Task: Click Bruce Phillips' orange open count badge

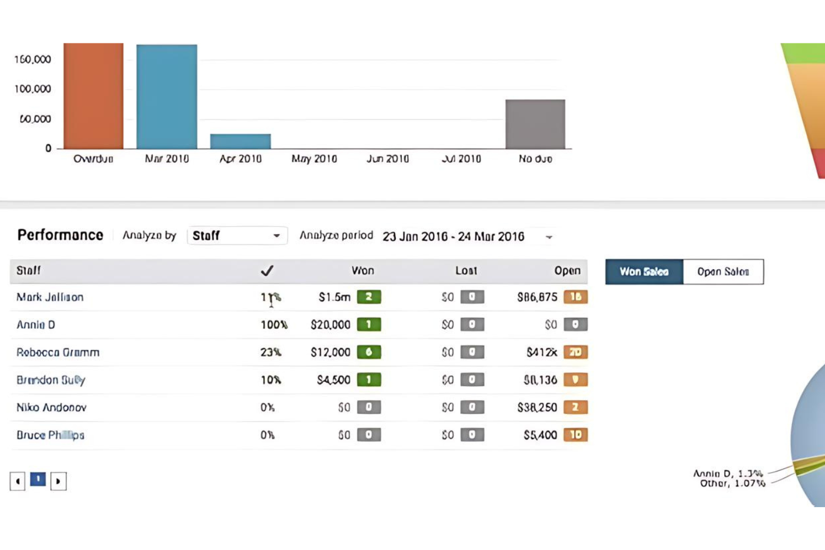Action: pyautogui.click(x=576, y=435)
